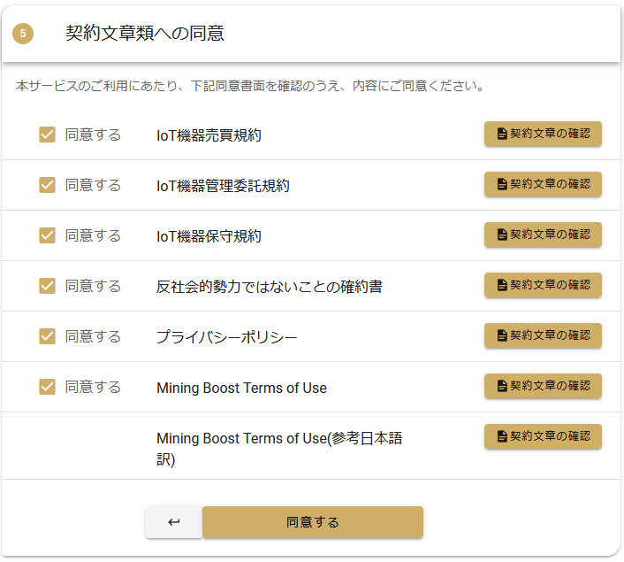This screenshot has width=624, height=562.
Task: Uncheck the 反社会的勢力ではないことの確約書 checkbox
Action: (47, 286)
